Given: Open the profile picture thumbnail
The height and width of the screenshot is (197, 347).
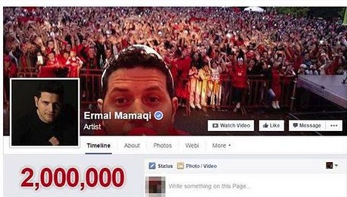Looking at the screenshot, I should tap(45, 113).
